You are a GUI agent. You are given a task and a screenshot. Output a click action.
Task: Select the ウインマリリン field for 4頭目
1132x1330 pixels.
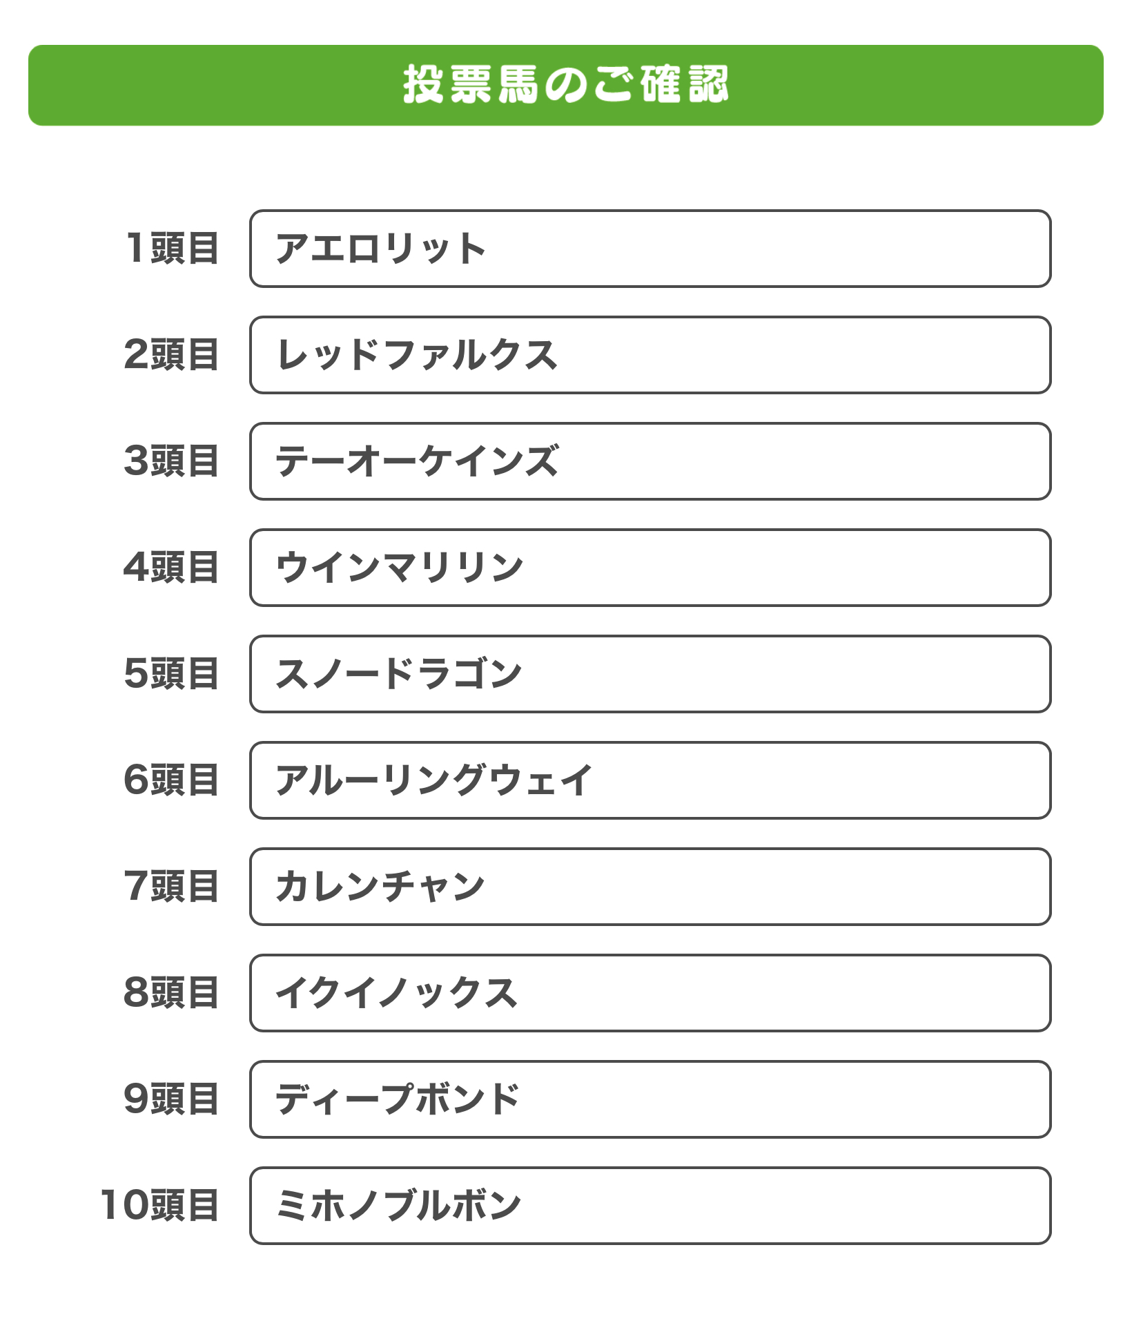pyautogui.click(x=650, y=568)
